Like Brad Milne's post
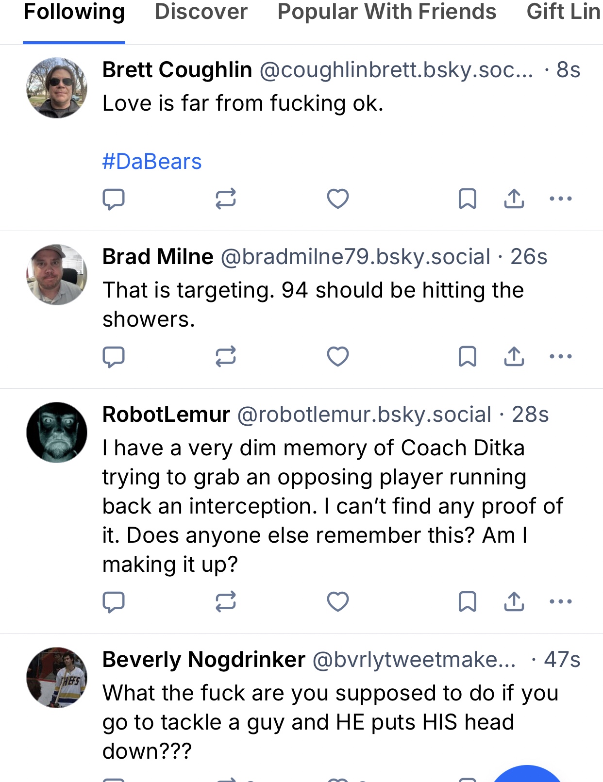Screen dimensions: 603x782 pos(338,357)
